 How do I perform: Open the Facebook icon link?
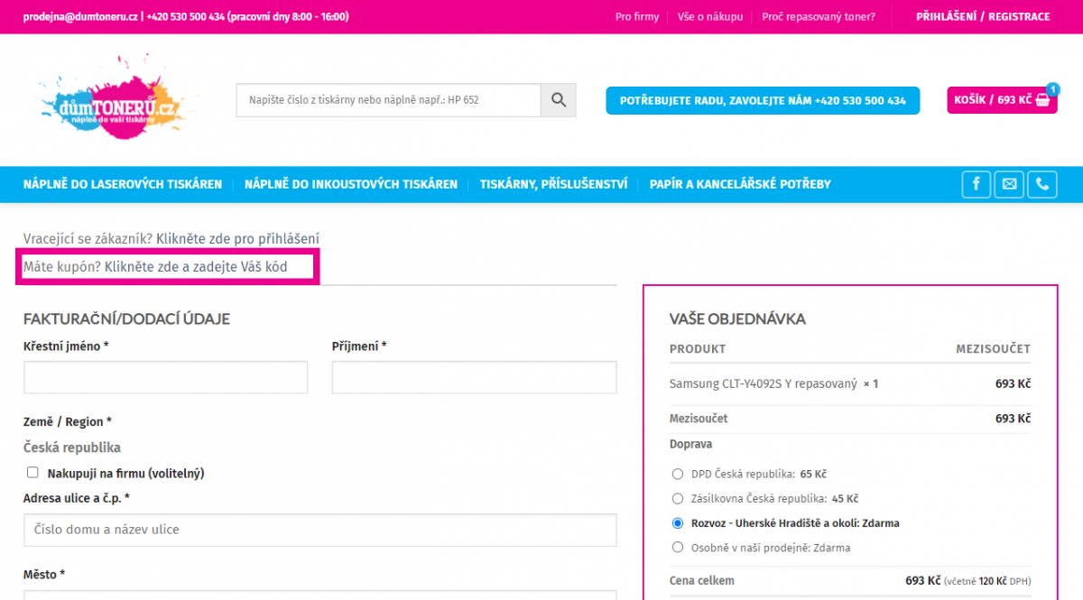click(x=976, y=184)
